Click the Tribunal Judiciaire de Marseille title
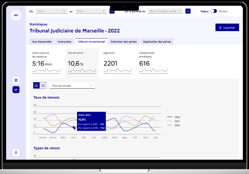 75,30
